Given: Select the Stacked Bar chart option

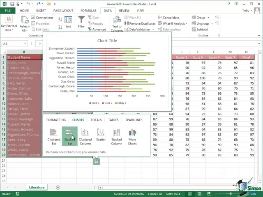Looking at the screenshot, I should point(69,135).
